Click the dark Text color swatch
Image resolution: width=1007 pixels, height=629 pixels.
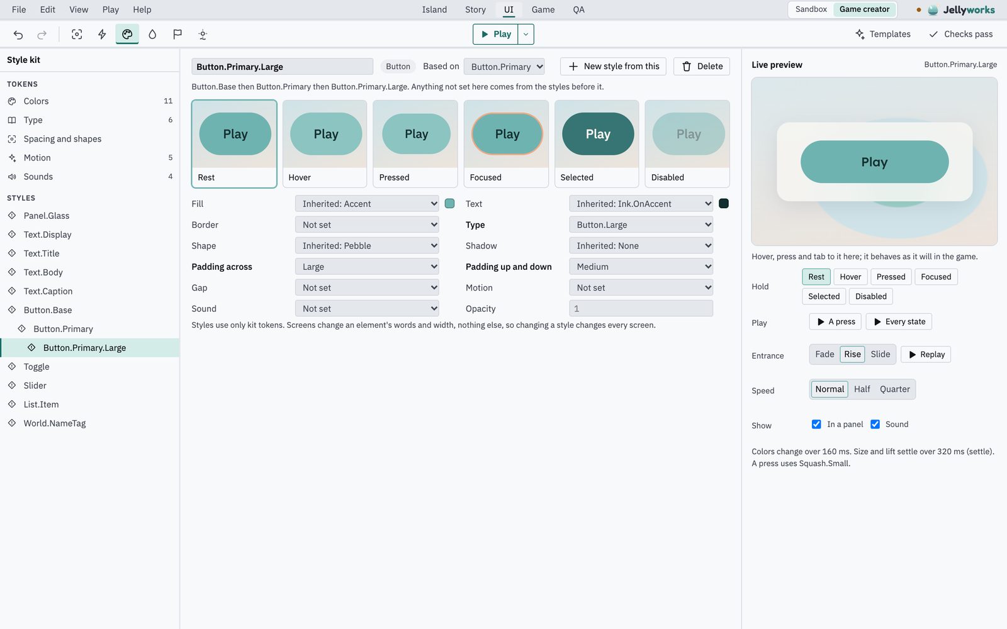724,204
